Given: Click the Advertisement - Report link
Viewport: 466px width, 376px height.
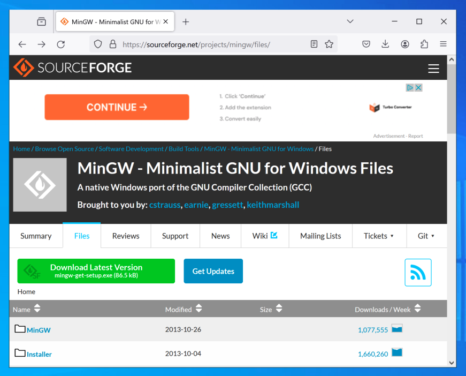Looking at the screenshot, I should [x=398, y=136].
